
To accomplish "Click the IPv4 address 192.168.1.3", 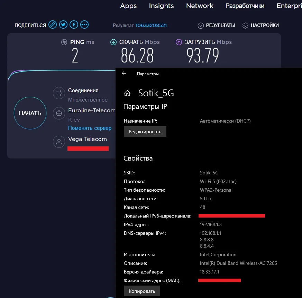I will (211, 224).
